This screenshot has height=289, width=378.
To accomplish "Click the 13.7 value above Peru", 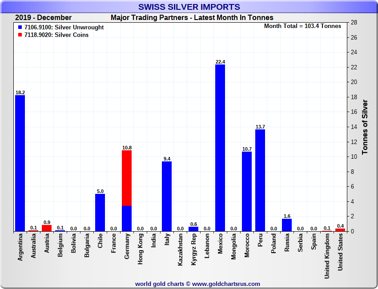I will tap(260, 127).
